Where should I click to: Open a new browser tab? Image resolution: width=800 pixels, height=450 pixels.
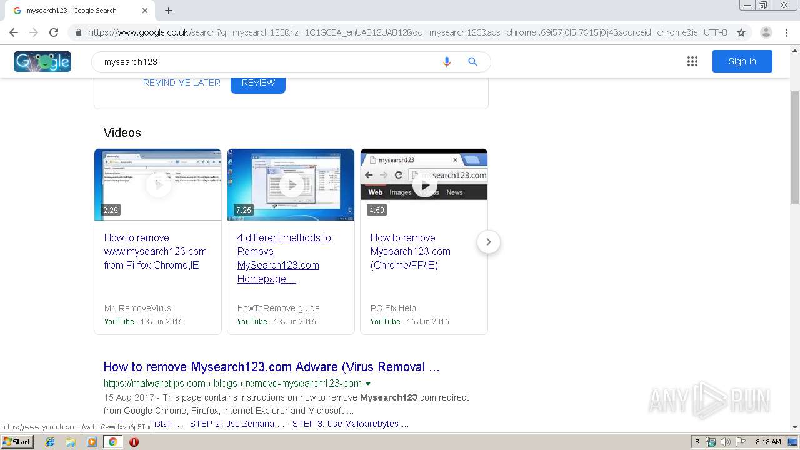click(x=169, y=11)
